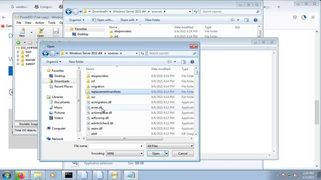Open the All Files type dropdown
The width and height of the screenshot is (321, 180).
point(192,146)
